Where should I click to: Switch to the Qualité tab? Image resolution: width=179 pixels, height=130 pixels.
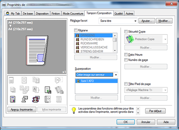[x=118, y=14]
